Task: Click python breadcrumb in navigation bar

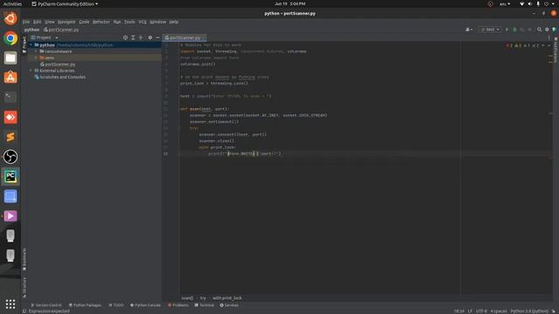Action: pos(31,30)
